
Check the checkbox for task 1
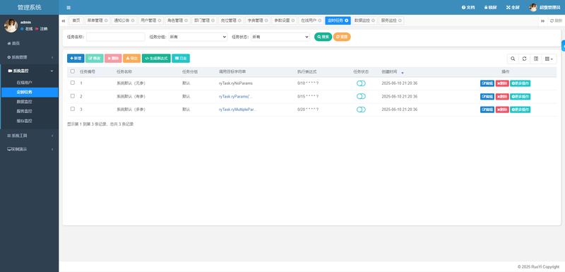click(x=73, y=83)
